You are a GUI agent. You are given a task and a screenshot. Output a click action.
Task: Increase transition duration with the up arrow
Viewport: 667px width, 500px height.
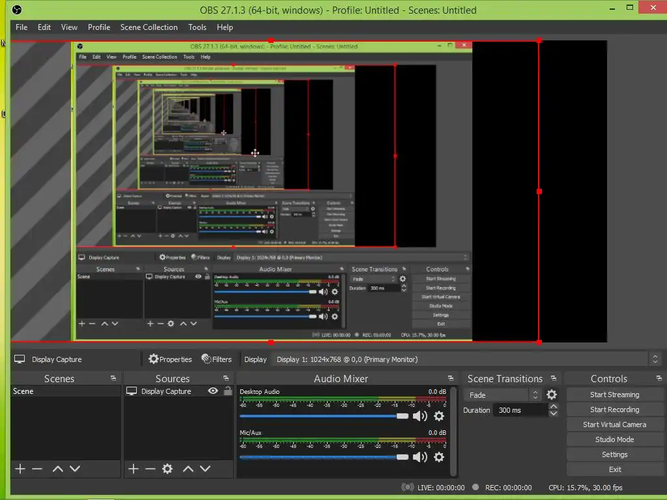[x=554, y=406]
